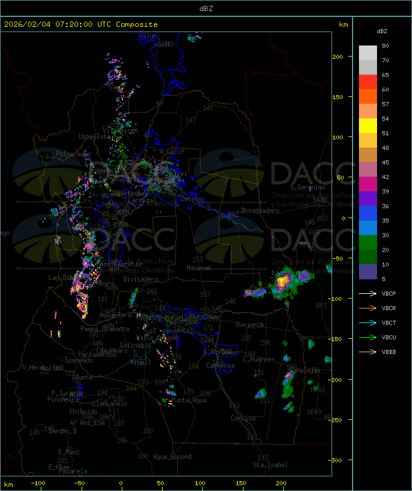This screenshot has height=491, width=412.
Task: Pick the light blue 30-35 dBZ swatch
Action: (368, 227)
